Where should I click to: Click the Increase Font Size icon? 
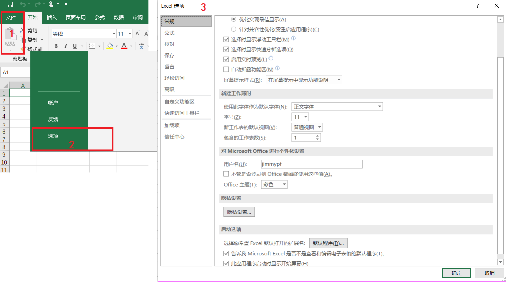point(137,34)
